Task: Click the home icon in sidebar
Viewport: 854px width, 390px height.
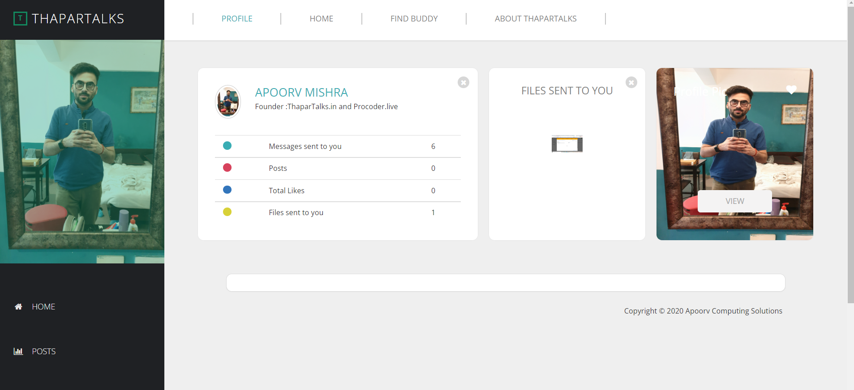Action: (x=18, y=307)
